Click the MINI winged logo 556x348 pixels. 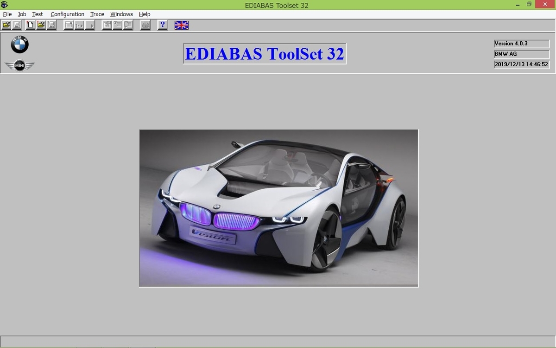click(20, 66)
